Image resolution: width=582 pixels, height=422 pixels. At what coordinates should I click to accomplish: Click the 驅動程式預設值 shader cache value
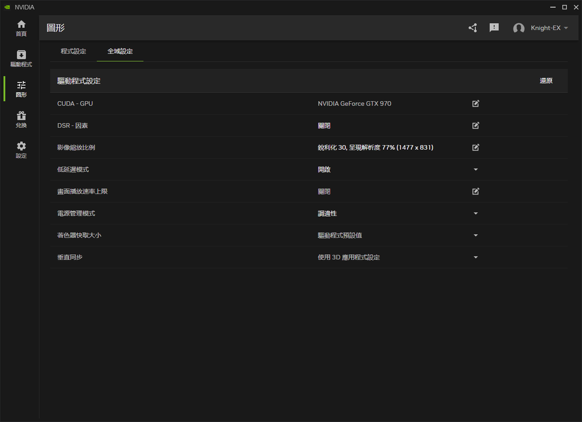(x=340, y=235)
